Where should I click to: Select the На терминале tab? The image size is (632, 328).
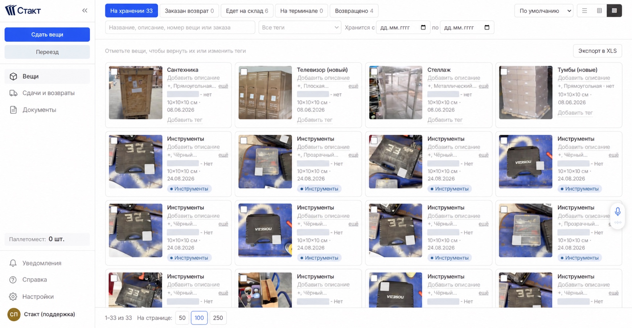301,11
